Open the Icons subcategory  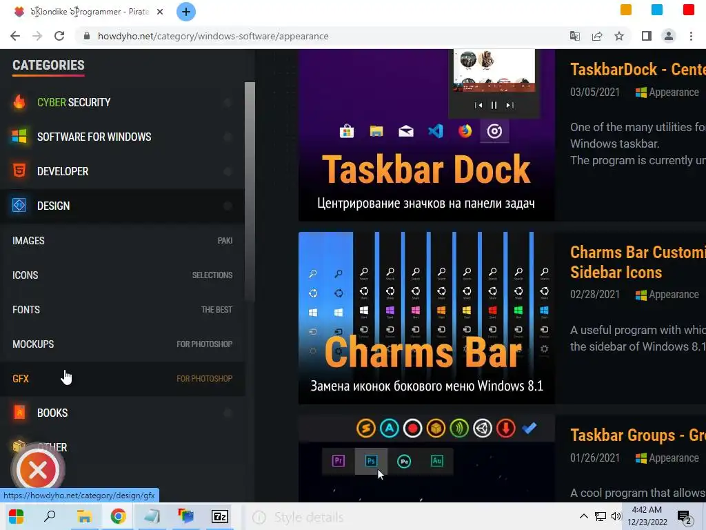121,275
